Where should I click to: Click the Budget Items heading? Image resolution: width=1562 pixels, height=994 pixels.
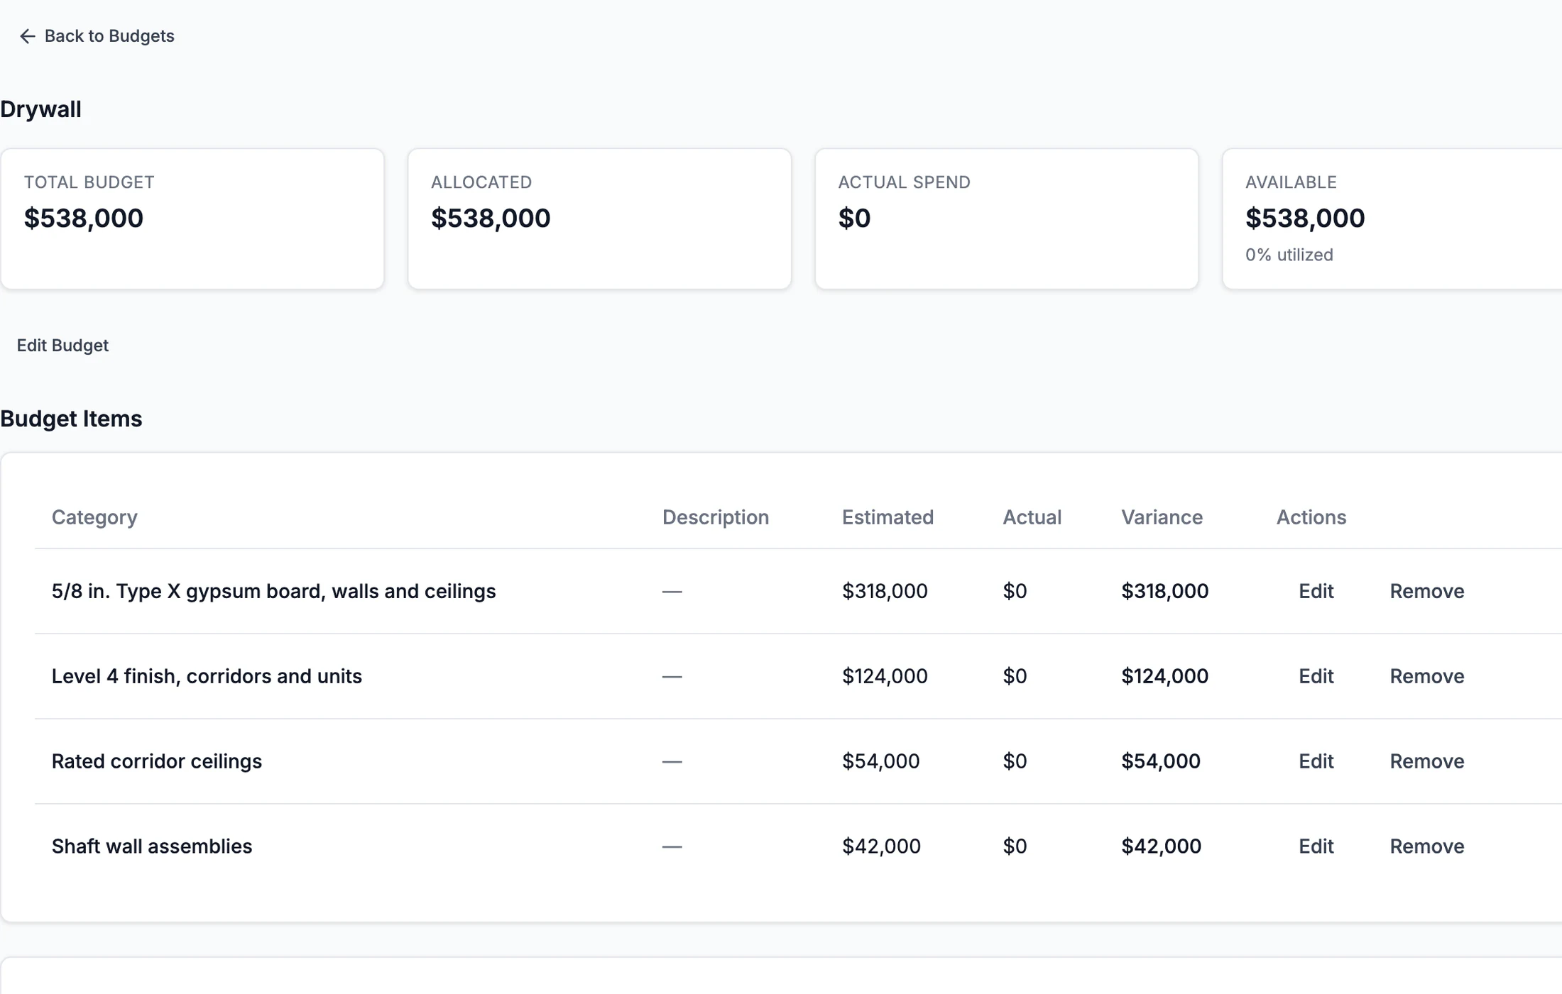pos(71,419)
